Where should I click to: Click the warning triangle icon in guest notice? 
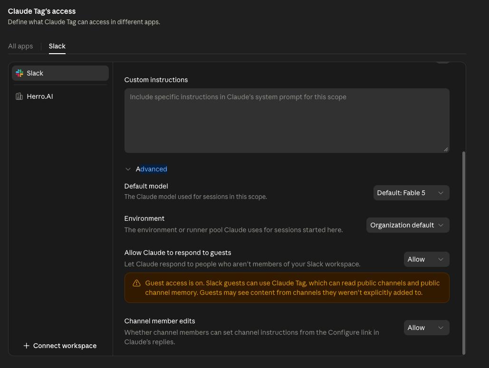tap(136, 283)
